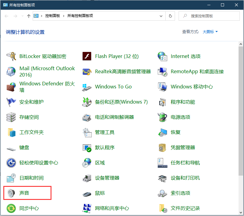Open the Mail (Microsoft Outlook 2016) icon
244x216 pixels.
coord(11,71)
